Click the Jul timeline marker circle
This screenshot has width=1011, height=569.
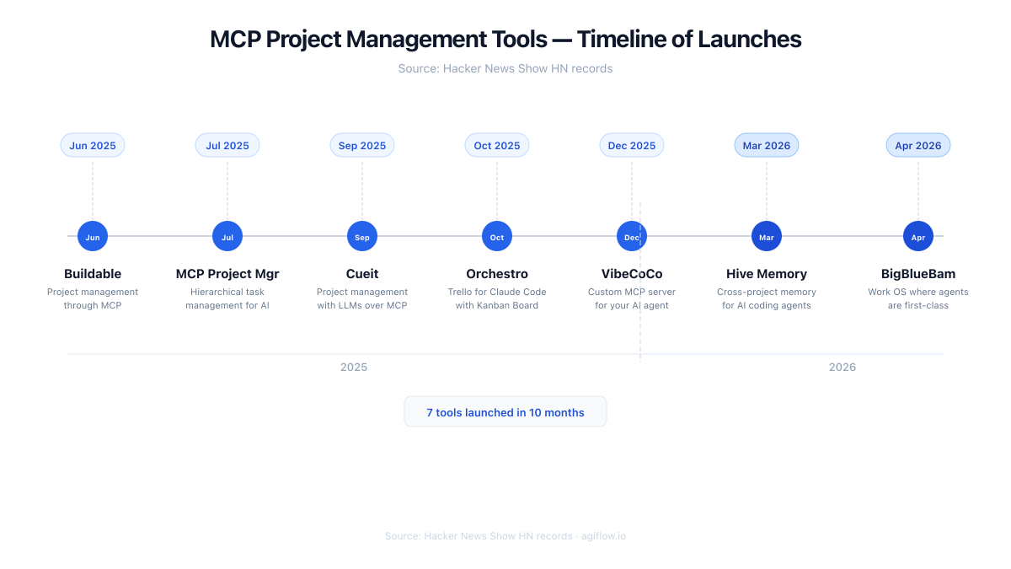227,237
